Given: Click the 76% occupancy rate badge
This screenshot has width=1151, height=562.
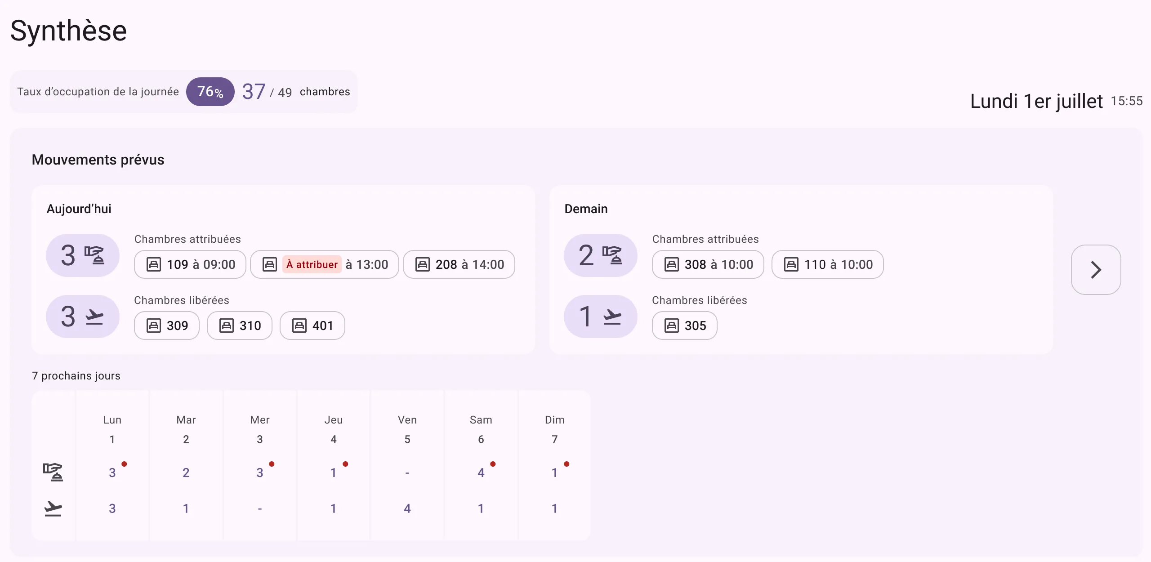Looking at the screenshot, I should point(210,92).
